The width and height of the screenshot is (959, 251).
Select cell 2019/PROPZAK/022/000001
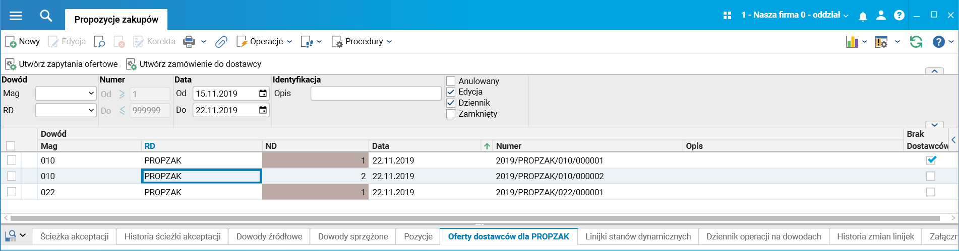pyautogui.click(x=588, y=192)
